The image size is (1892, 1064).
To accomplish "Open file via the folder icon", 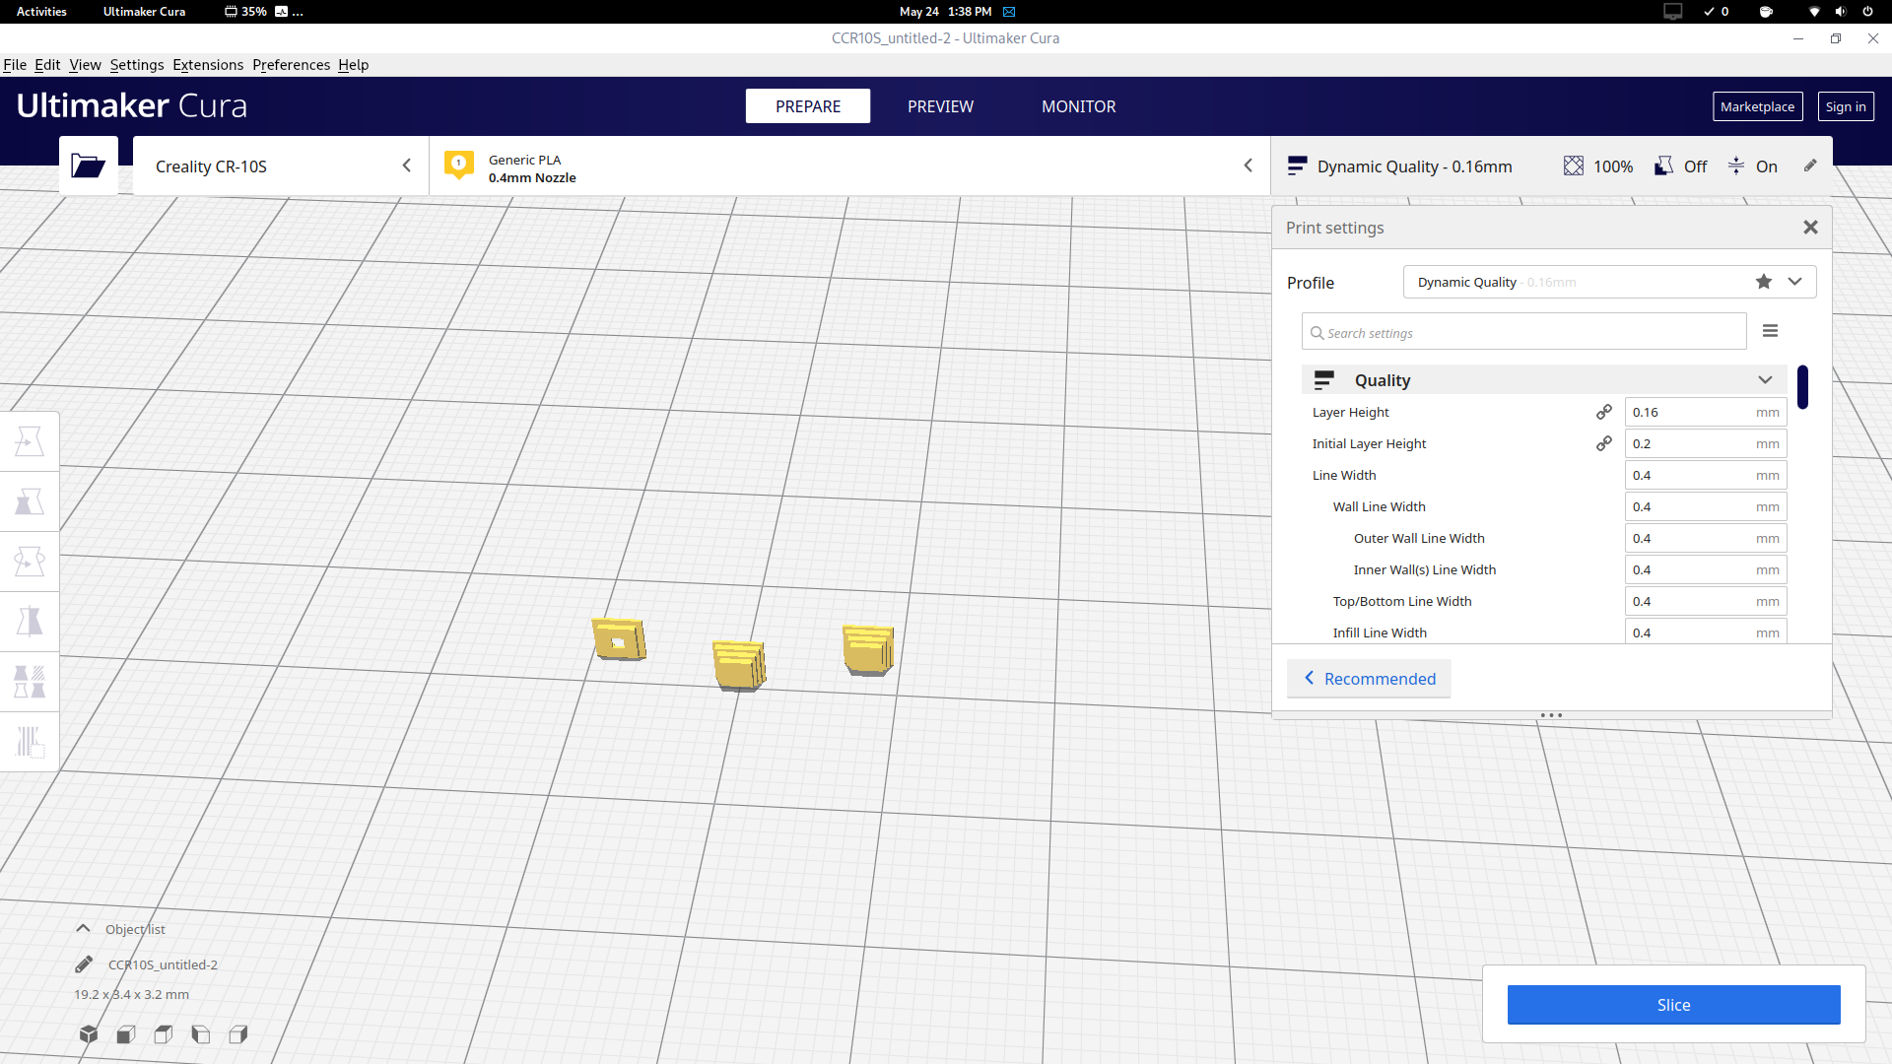I will point(88,166).
